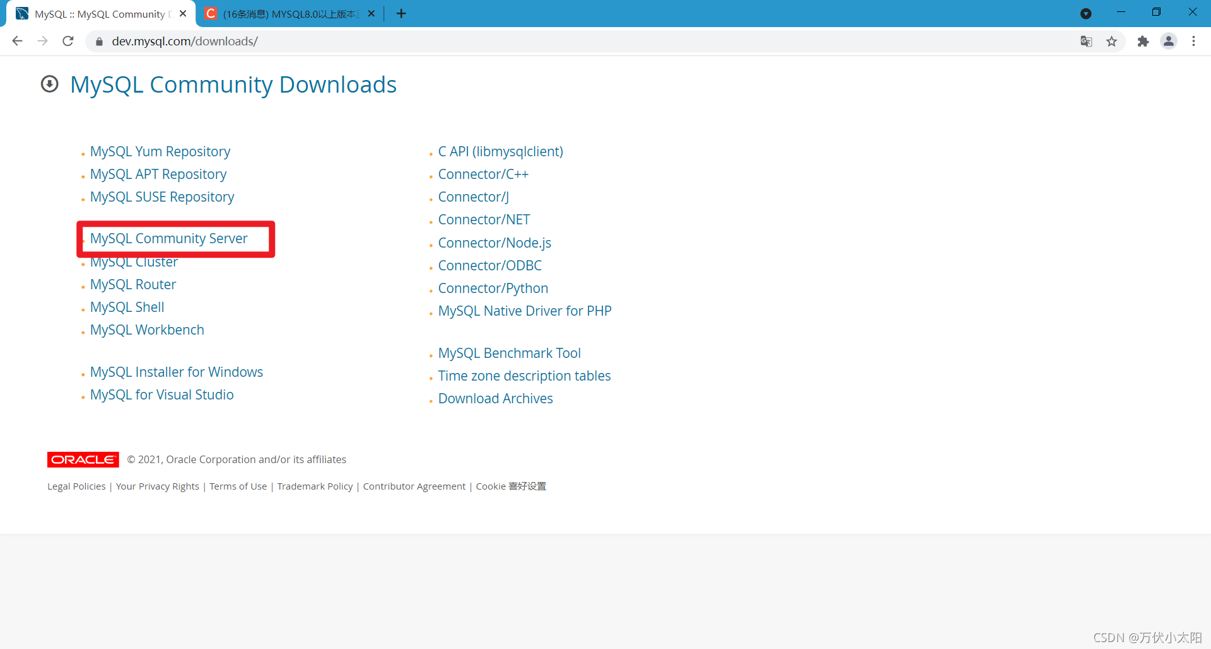Viewport: 1211px width, 649px height.
Task: Open the extensions puzzle icon
Action: pyautogui.click(x=1143, y=42)
